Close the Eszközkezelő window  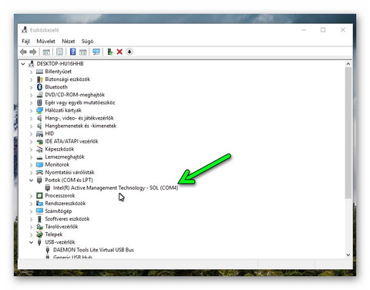click(343, 30)
